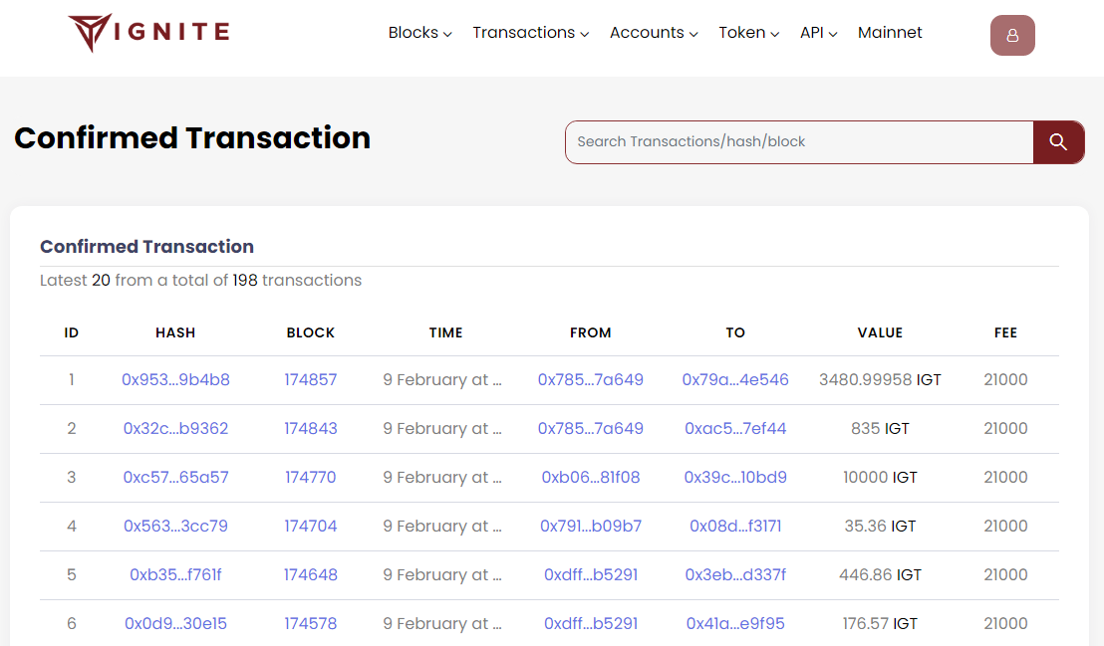Expand the Blocks dropdown menu
The width and height of the screenshot is (1104, 646).
coord(419,33)
